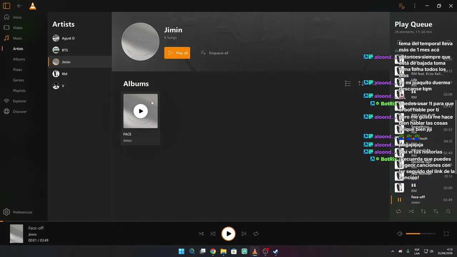
Task: Click the playback progress bar above the player
Action: [x=228, y=221]
